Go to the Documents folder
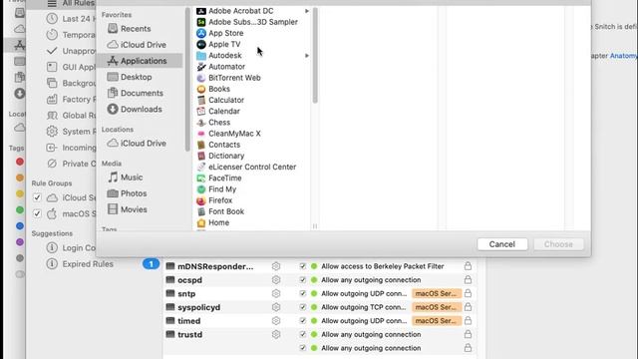Image resolution: width=638 pixels, height=359 pixels. (141, 93)
